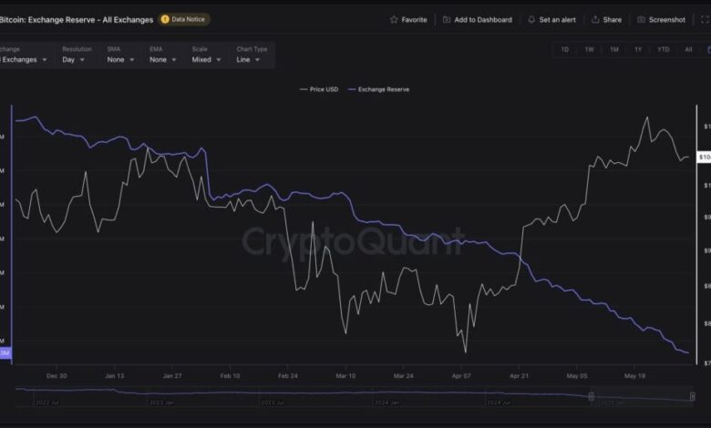Select the YTD time range

click(x=663, y=49)
